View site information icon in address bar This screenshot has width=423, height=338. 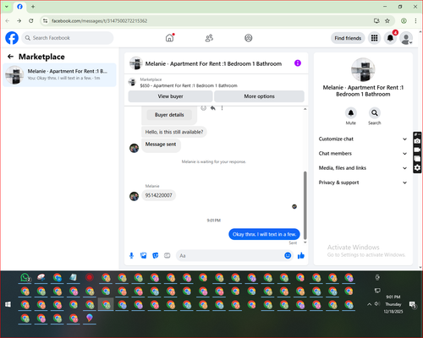[45, 21]
